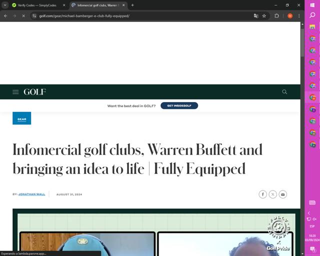Click the article video thumbnail
The width and height of the screenshot is (320, 256).
click(156, 232)
